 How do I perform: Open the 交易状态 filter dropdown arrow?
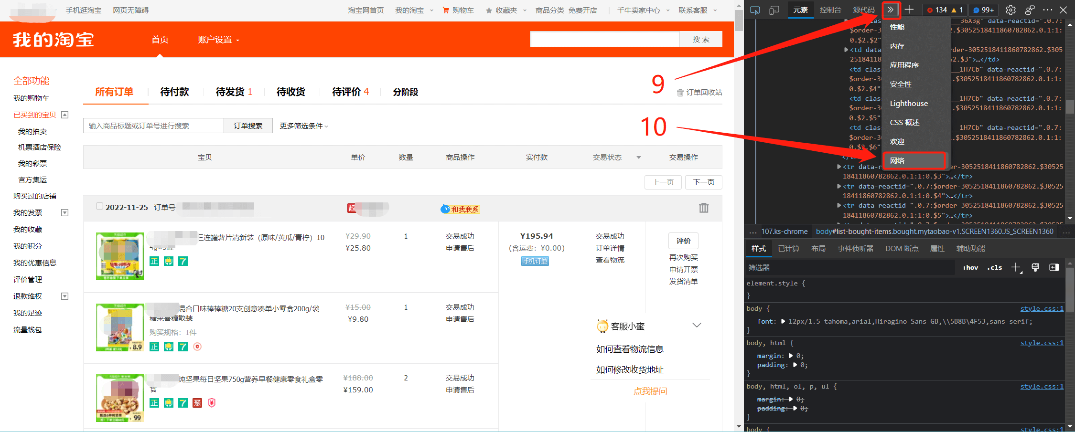point(639,158)
